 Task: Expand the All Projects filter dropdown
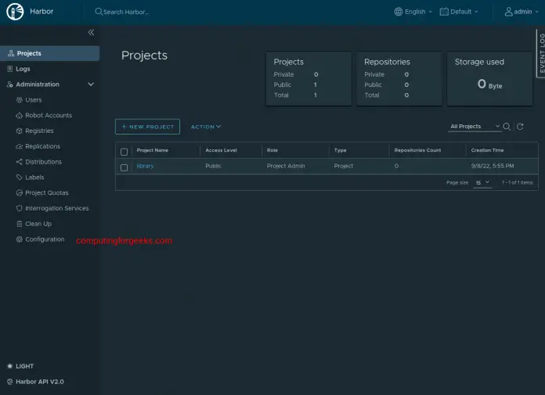(475, 127)
